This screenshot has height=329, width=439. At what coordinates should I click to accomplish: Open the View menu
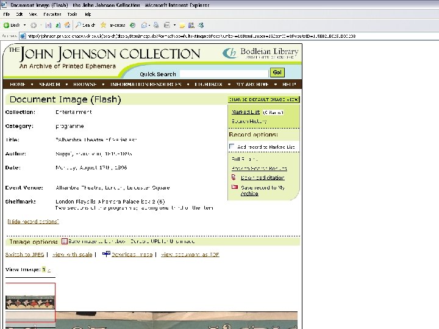pyautogui.click(x=33, y=14)
